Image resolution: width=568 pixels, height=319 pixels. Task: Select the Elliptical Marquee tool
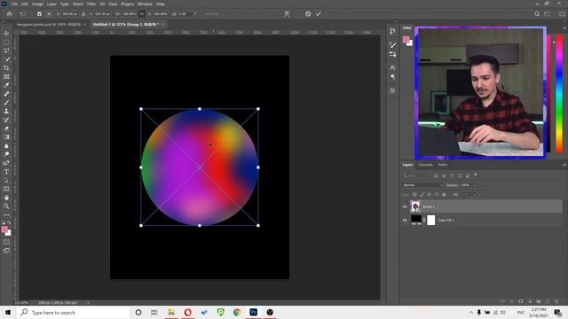(6, 42)
